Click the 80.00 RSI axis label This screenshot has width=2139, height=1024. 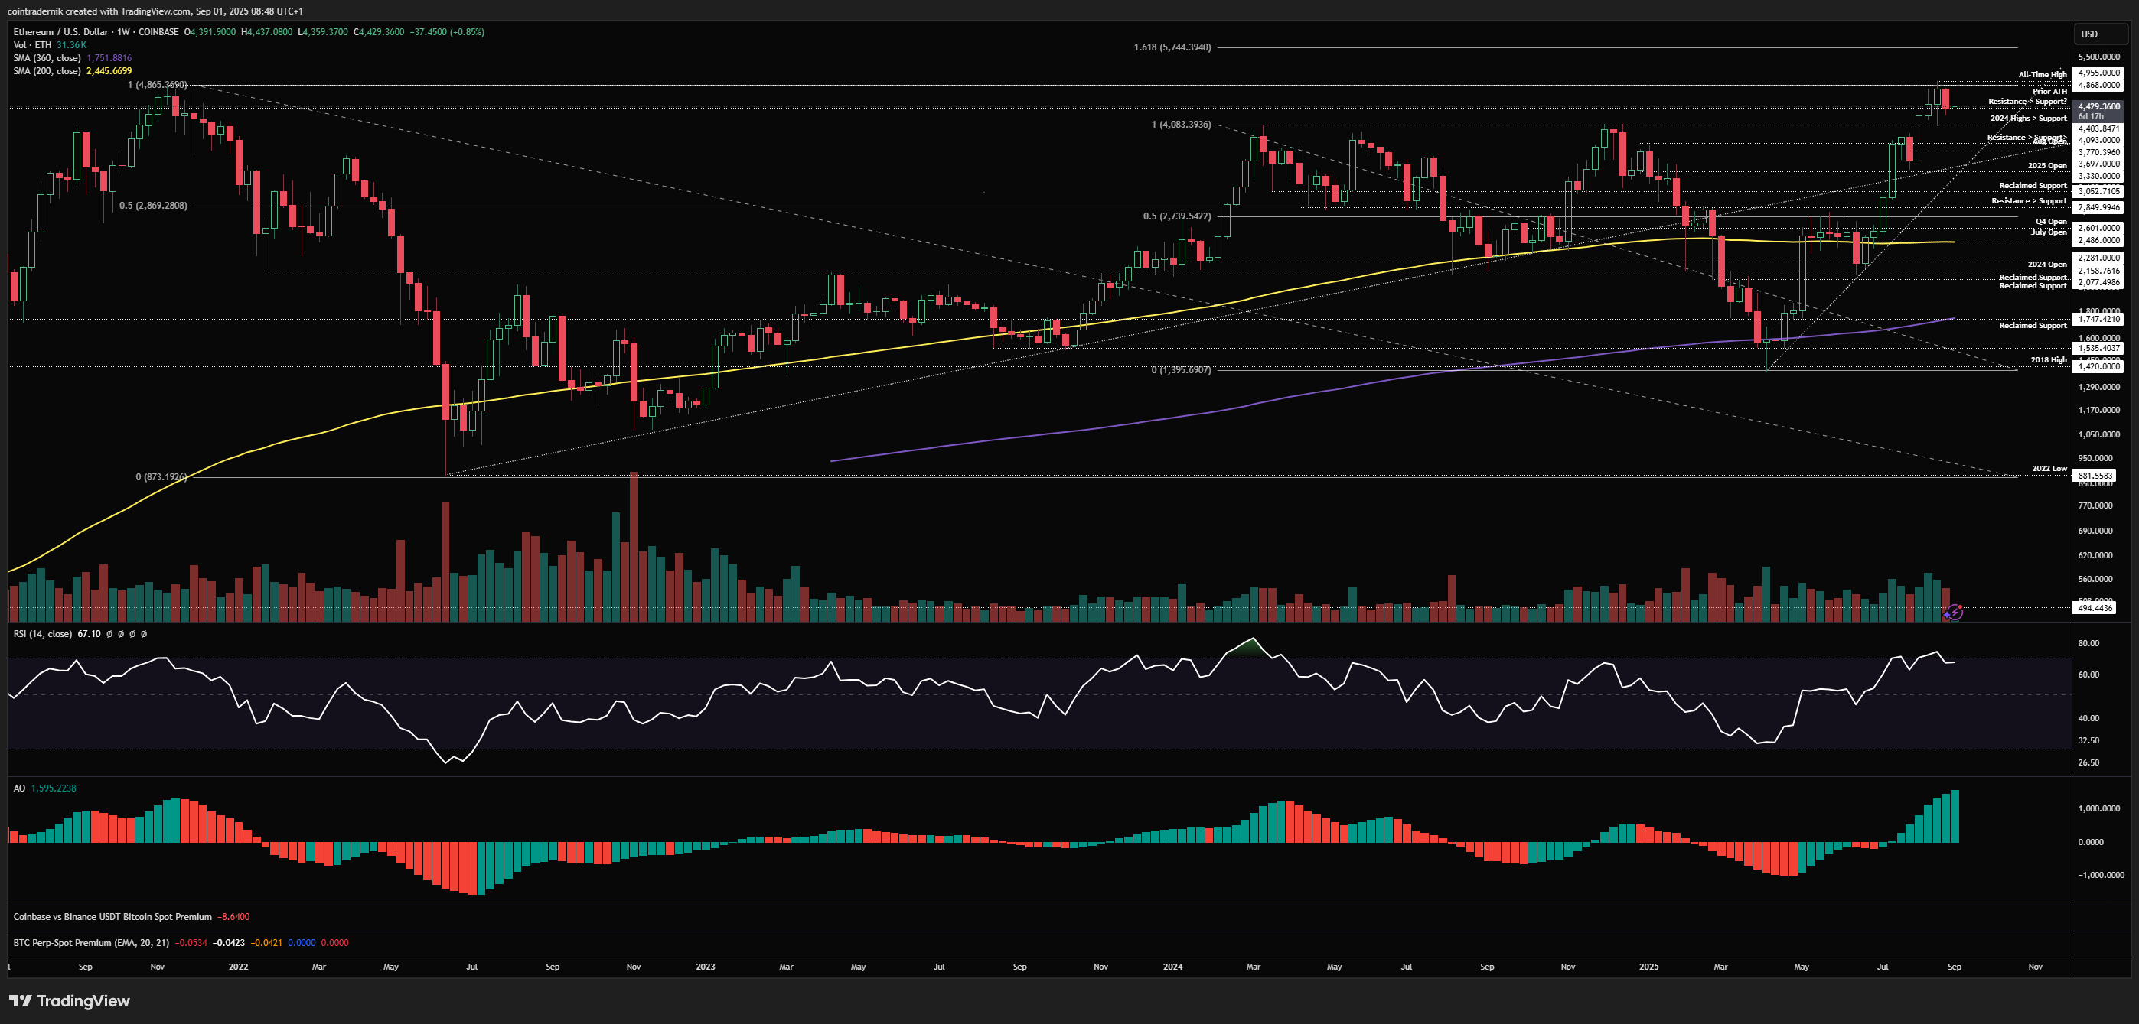[x=2088, y=643]
